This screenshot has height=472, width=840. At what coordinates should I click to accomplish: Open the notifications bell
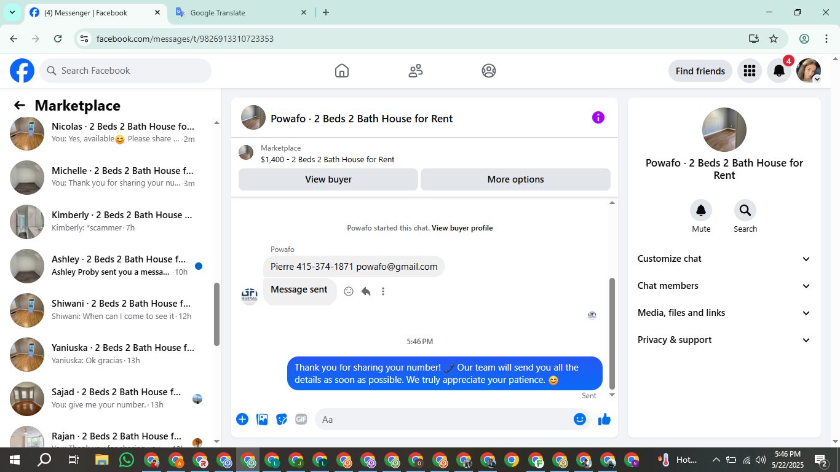tap(779, 71)
